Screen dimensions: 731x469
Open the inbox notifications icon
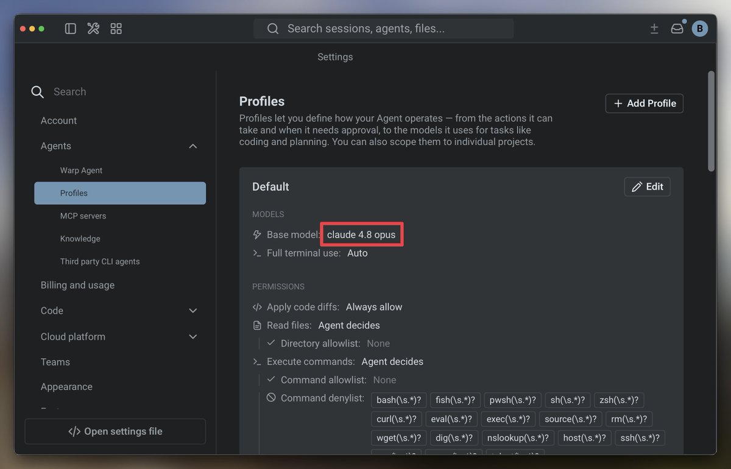(x=677, y=29)
